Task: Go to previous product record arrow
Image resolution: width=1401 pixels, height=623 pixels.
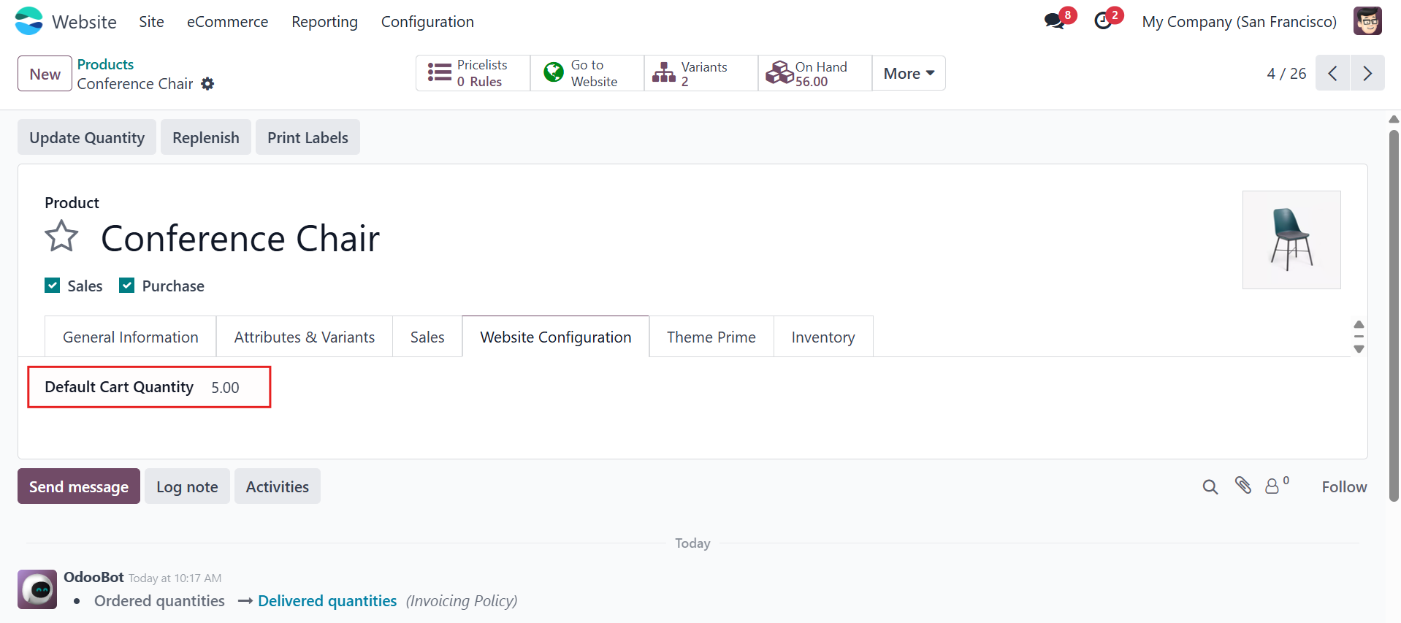Action: (x=1332, y=73)
